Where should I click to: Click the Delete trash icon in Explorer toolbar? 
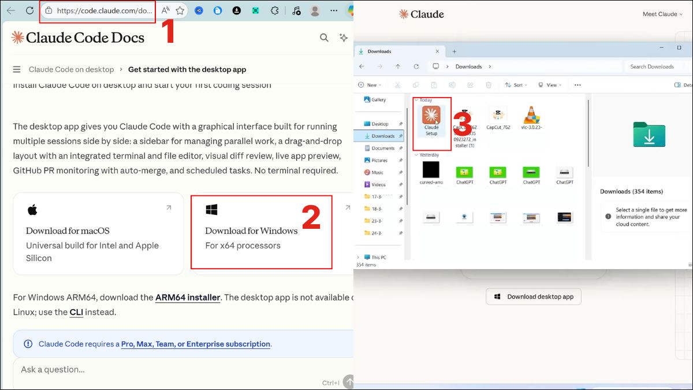pos(489,85)
